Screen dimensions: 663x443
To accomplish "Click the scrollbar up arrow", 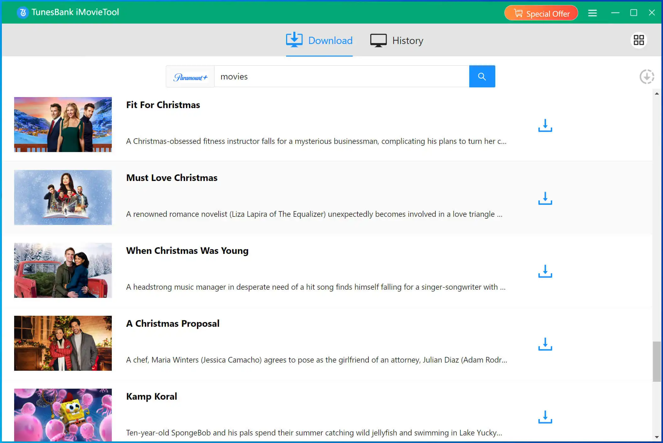I will (x=657, y=94).
